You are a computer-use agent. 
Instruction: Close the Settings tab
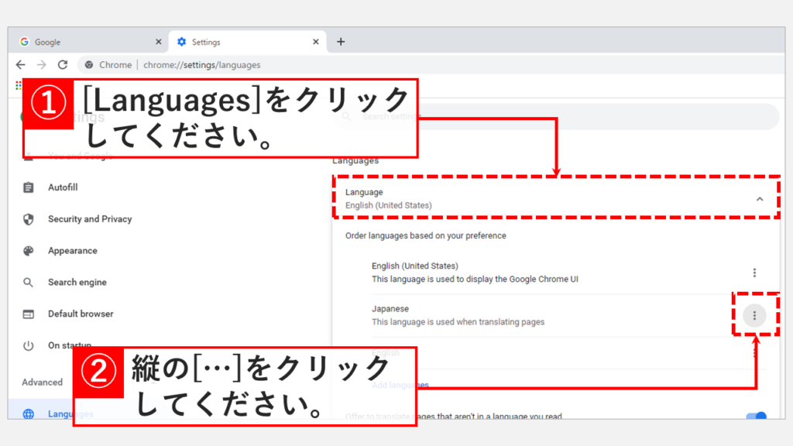click(x=315, y=42)
